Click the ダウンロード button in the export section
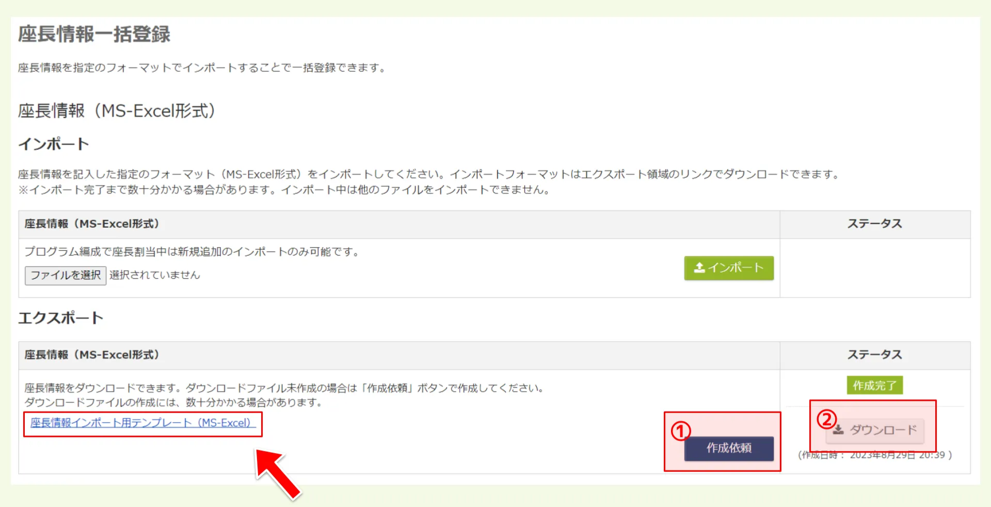The height and width of the screenshot is (507, 991). tap(875, 430)
